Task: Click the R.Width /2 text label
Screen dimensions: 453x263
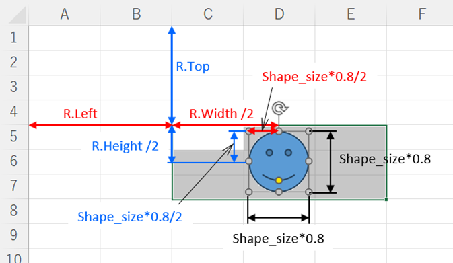Action: click(221, 114)
